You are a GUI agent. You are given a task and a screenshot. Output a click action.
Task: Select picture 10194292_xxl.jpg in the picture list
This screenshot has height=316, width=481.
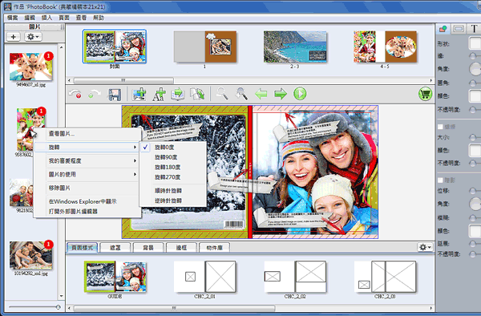30,256
